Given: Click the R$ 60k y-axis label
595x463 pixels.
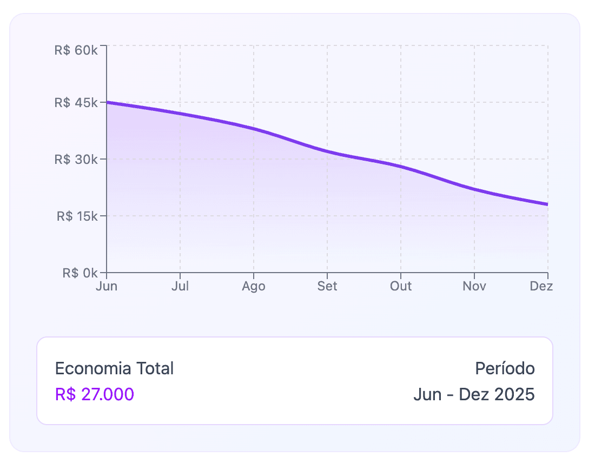Looking at the screenshot, I should [x=76, y=50].
